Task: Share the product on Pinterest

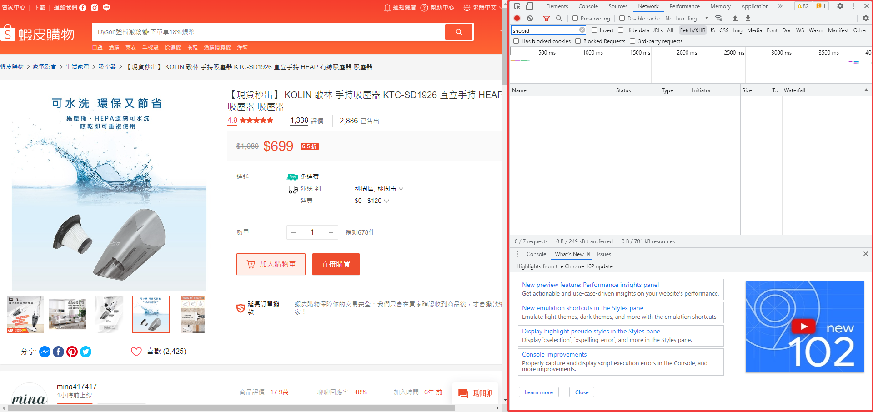Action: pos(72,352)
